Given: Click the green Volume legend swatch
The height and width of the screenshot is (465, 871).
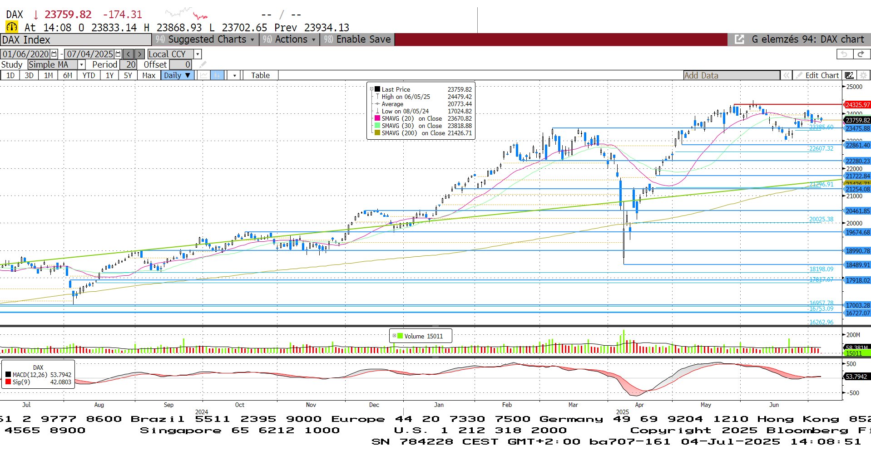Looking at the screenshot, I should tap(400, 336).
